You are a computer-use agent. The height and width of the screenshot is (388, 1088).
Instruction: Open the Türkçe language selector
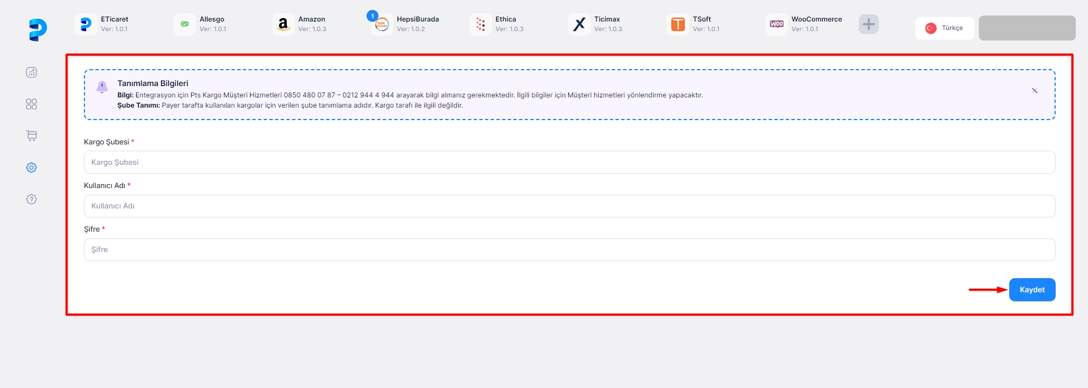click(x=944, y=28)
